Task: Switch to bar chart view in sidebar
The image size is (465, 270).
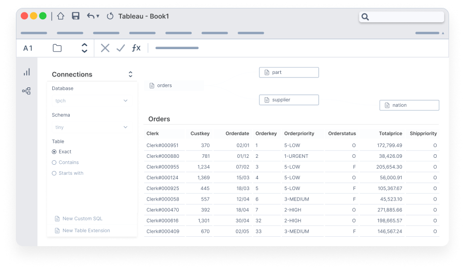Action: click(x=27, y=72)
